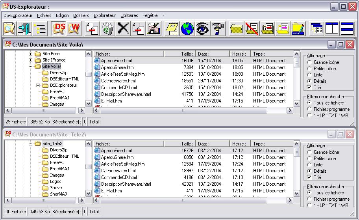
Task: Click the recycle bin toolbar icon
Action: point(107,29)
